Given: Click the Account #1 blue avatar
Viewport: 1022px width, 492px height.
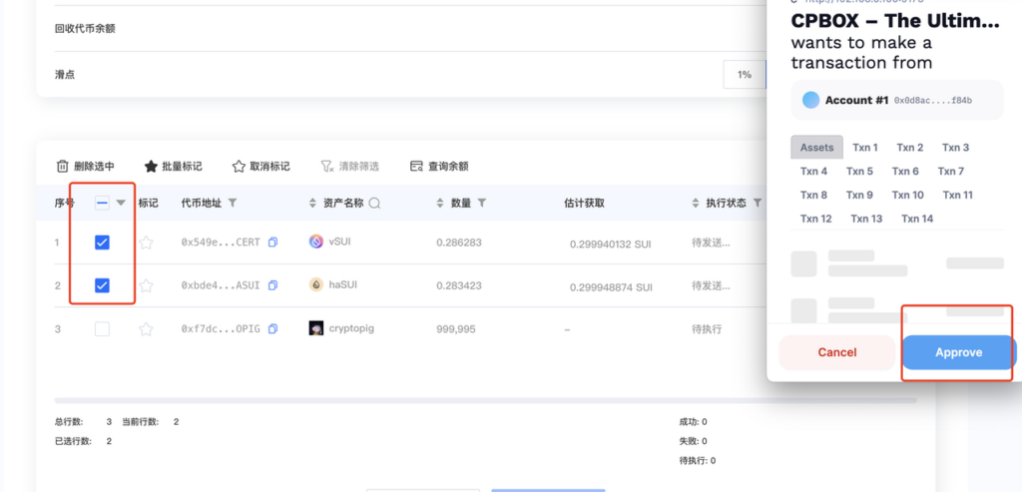Looking at the screenshot, I should click(x=810, y=100).
